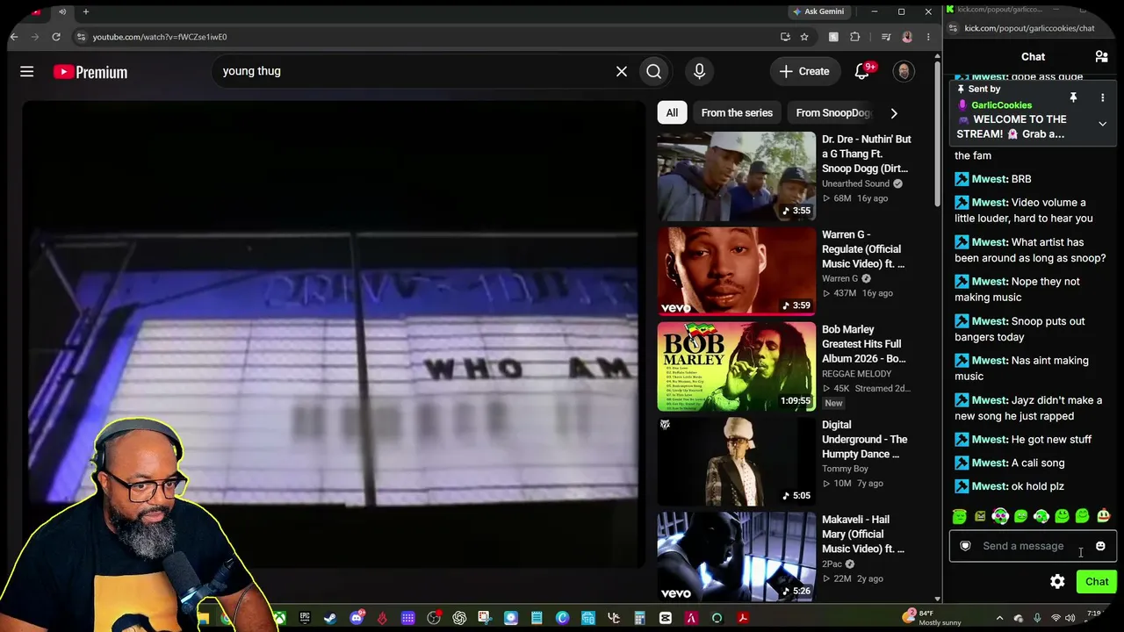Viewport: 1124px width, 632px height.
Task: Visit the Unearthed Sound channel
Action: point(855,183)
